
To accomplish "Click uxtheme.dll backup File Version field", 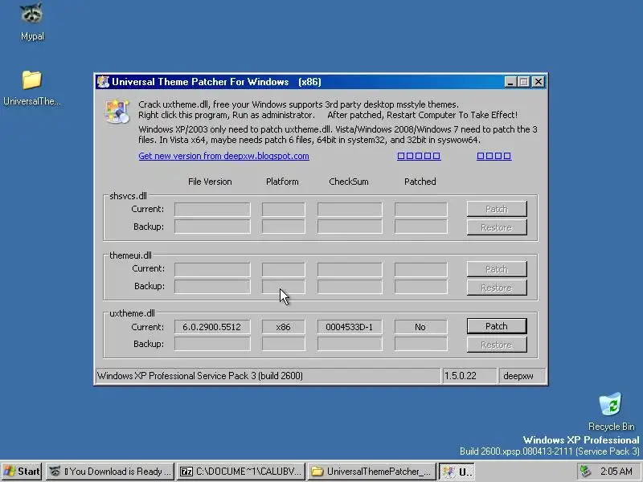I will pyautogui.click(x=212, y=345).
